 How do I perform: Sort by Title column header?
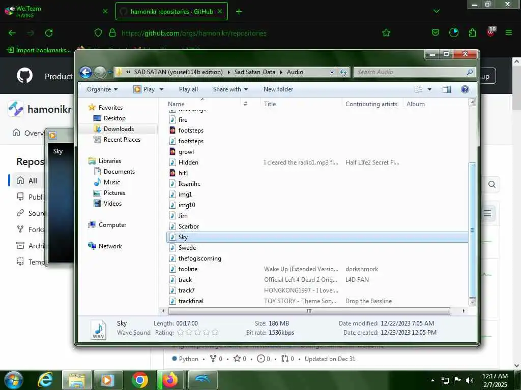[x=301, y=104]
